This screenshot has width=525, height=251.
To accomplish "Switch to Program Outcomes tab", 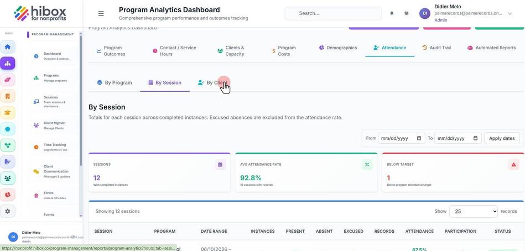I will pyautogui.click(x=112, y=51).
